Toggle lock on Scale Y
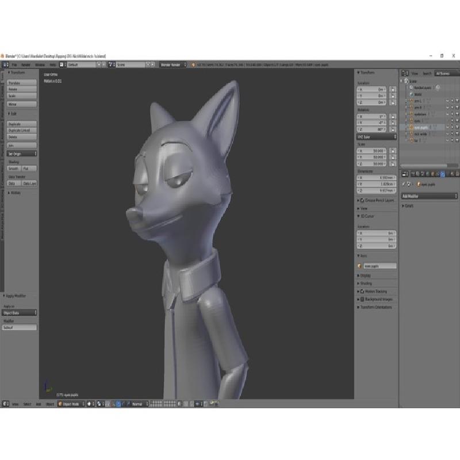The image size is (460, 460). coord(393,157)
